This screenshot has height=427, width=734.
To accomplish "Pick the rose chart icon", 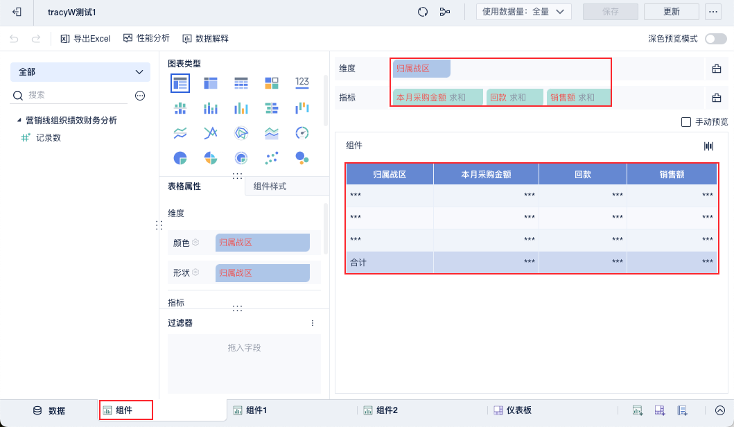I will tap(211, 158).
